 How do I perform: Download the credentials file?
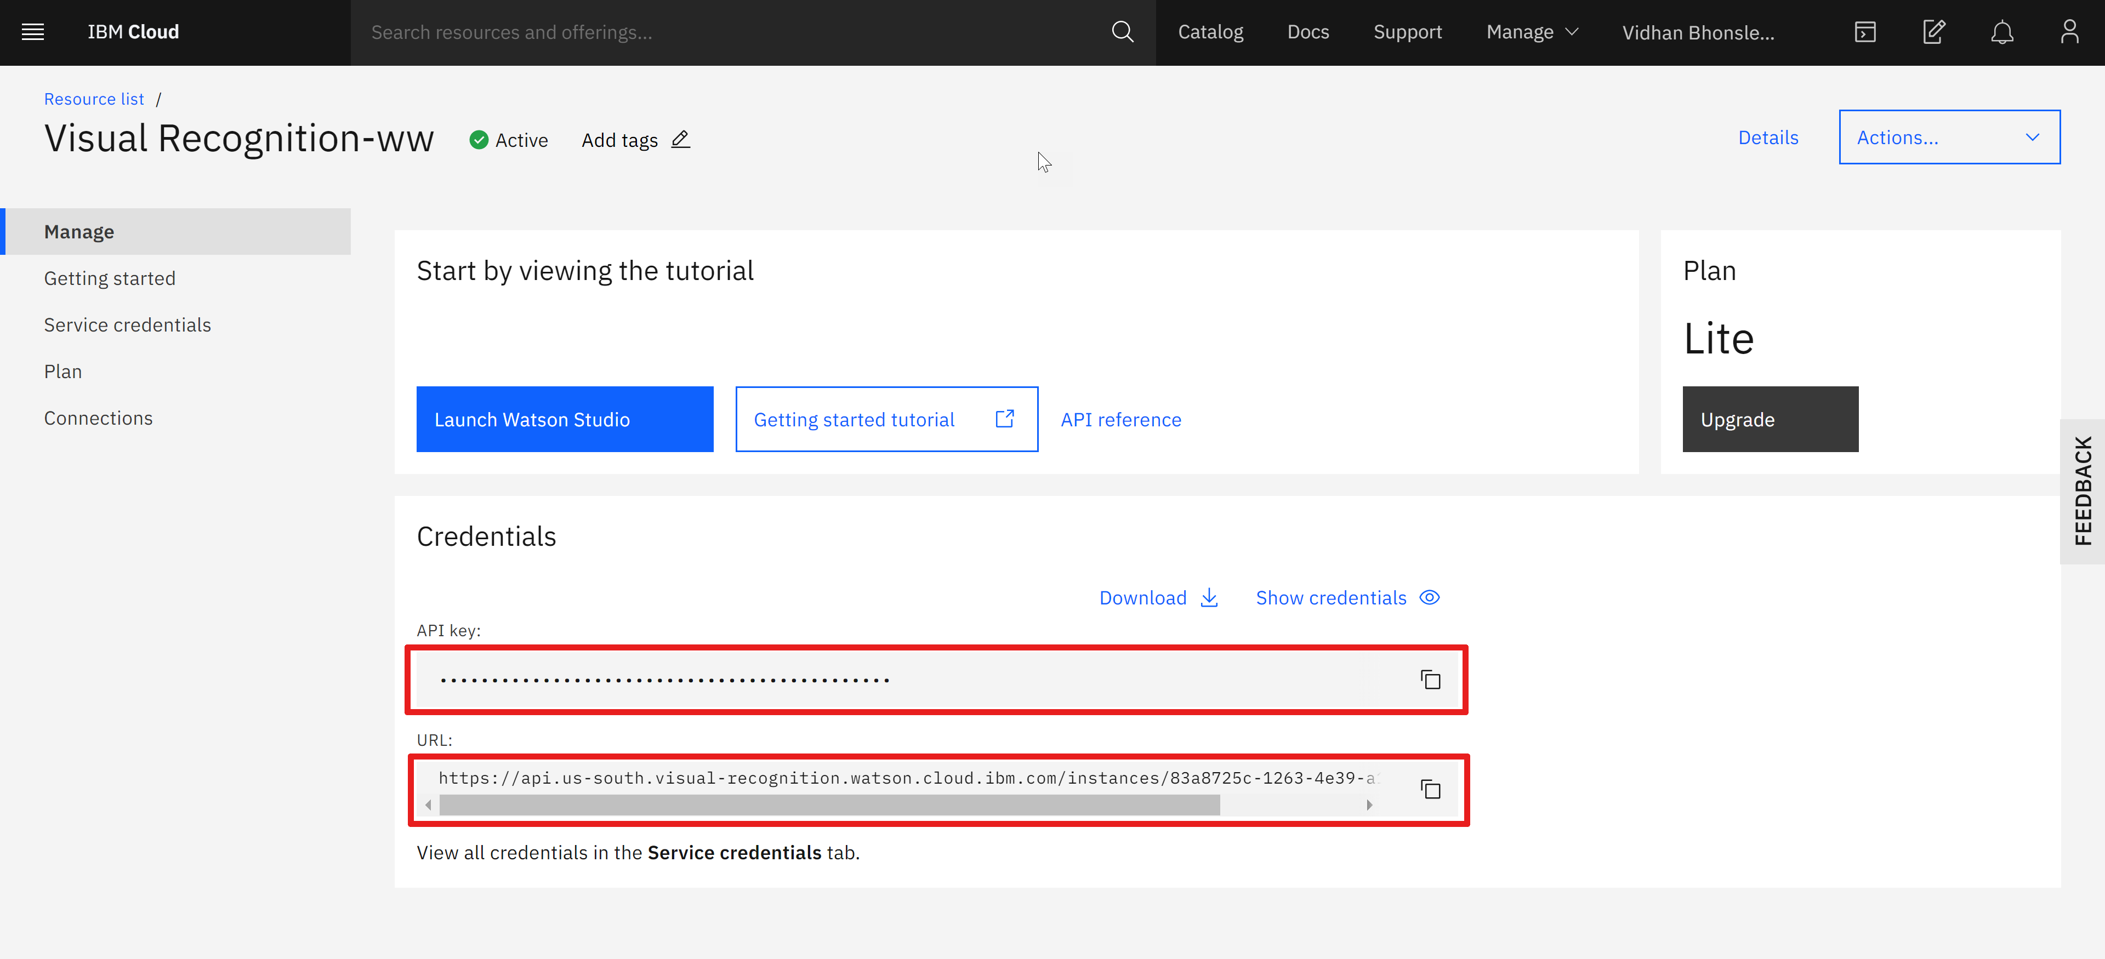1159,598
